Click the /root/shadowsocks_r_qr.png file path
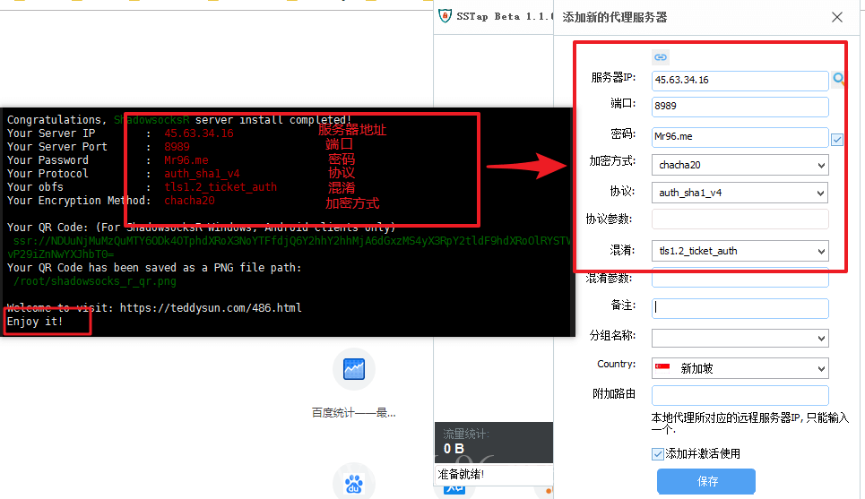 95,281
